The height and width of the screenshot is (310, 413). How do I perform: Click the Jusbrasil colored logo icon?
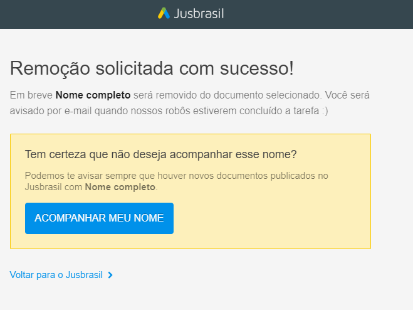point(164,13)
